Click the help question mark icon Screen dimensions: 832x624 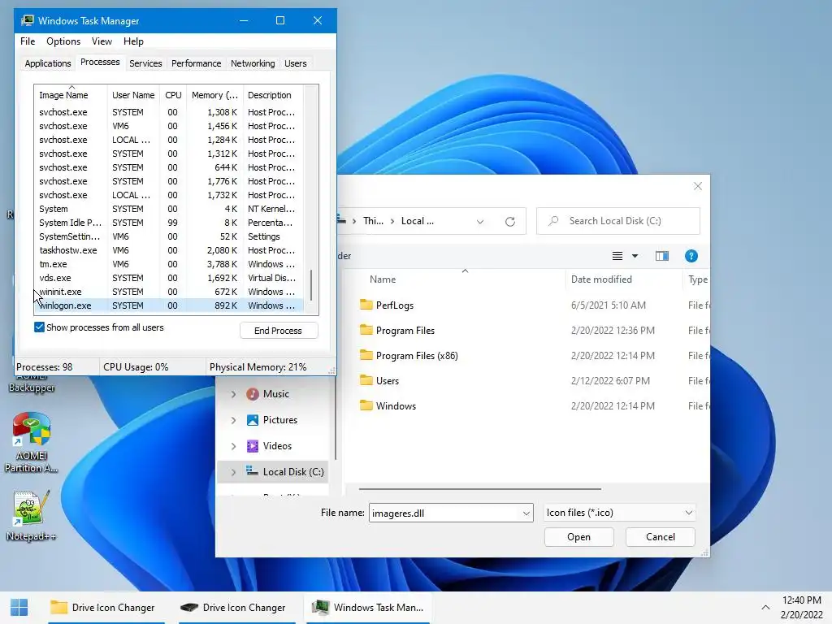[691, 256]
